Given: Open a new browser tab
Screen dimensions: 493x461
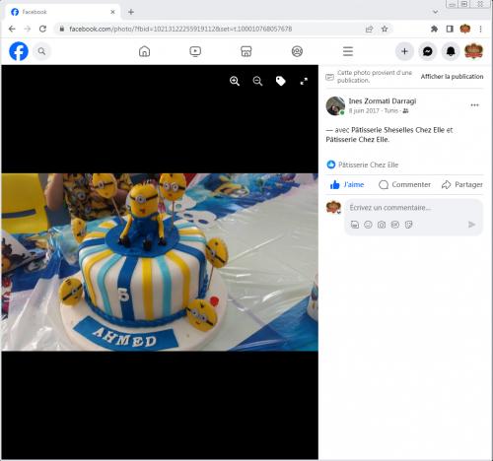Looking at the screenshot, I should pos(131,12).
